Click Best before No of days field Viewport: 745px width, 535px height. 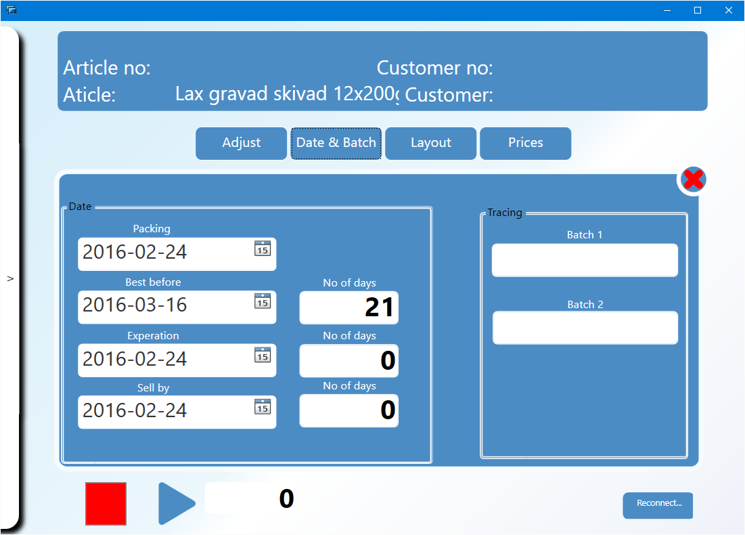coord(349,307)
